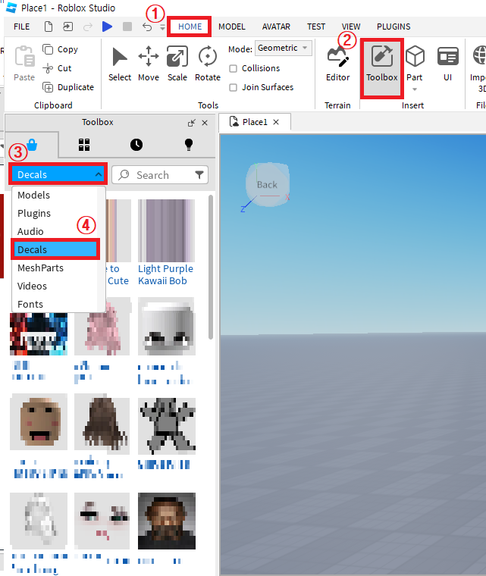This screenshot has width=486, height=576.
Task: Switch to the VIEW tab
Action: click(x=351, y=27)
